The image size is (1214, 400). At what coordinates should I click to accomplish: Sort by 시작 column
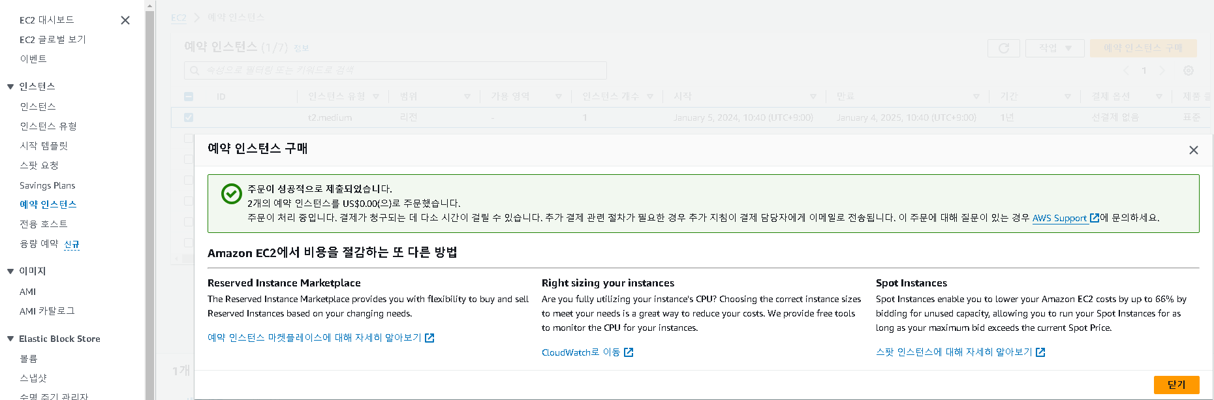pos(813,97)
